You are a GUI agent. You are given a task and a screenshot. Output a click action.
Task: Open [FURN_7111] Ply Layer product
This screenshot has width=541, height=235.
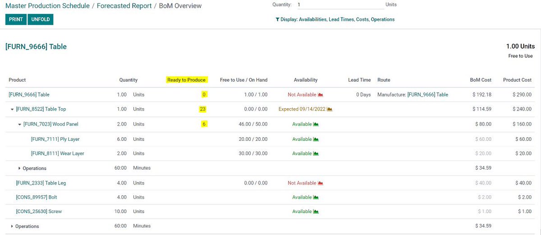[55, 139]
